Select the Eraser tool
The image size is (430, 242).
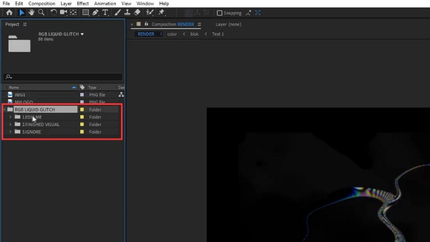(137, 12)
